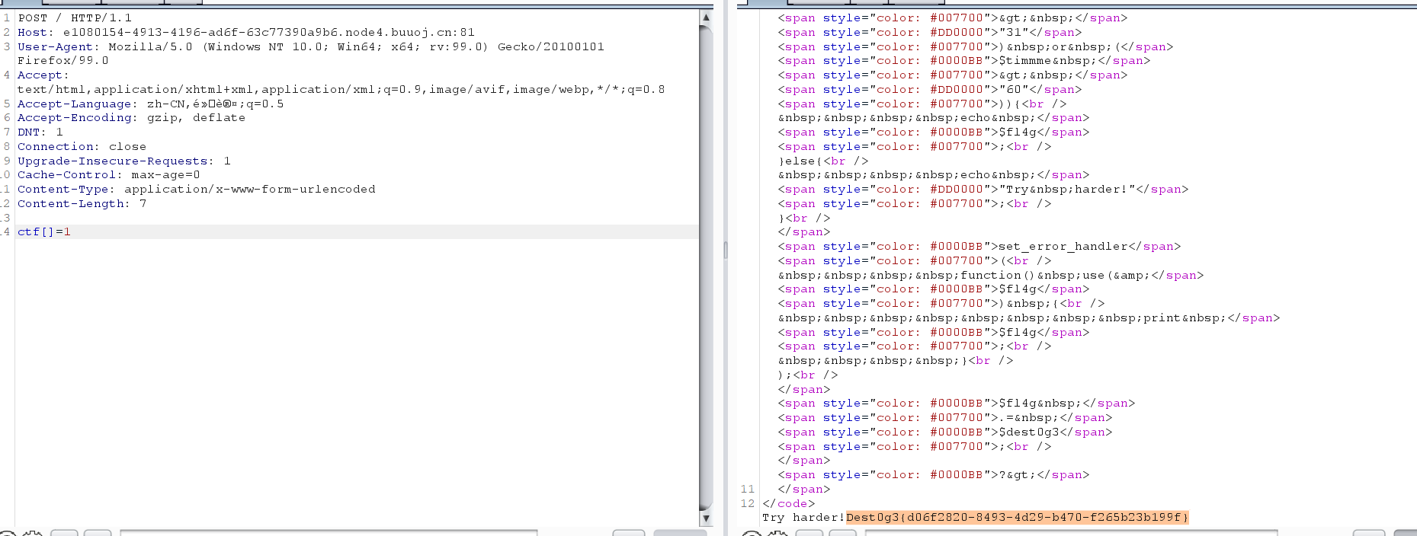
Task: Click the POST / HTTP/1.1 request line
Action: tap(75, 18)
